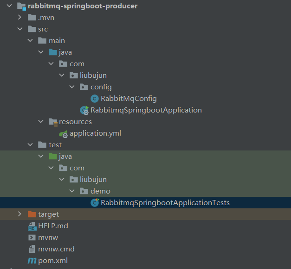Collapse the rabbitmq-springboot-producer project node
This screenshot has width=291, height=269.
tap(9, 6)
